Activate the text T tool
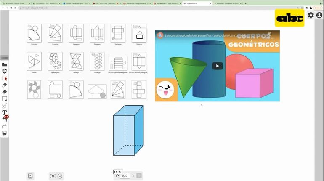 point(5,113)
